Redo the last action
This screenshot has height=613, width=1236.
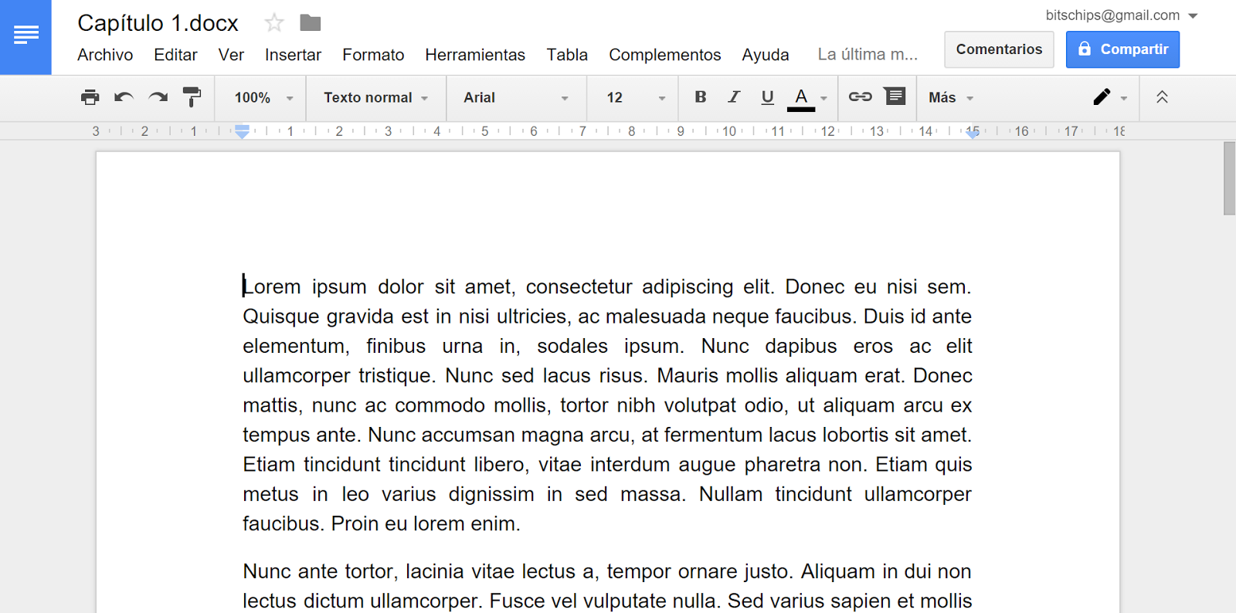pyautogui.click(x=158, y=97)
